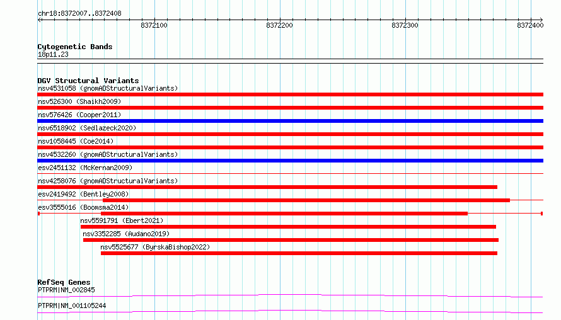Click nsv1058445 (Coe2014) label
This screenshot has width=561, height=320.
coord(76,141)
